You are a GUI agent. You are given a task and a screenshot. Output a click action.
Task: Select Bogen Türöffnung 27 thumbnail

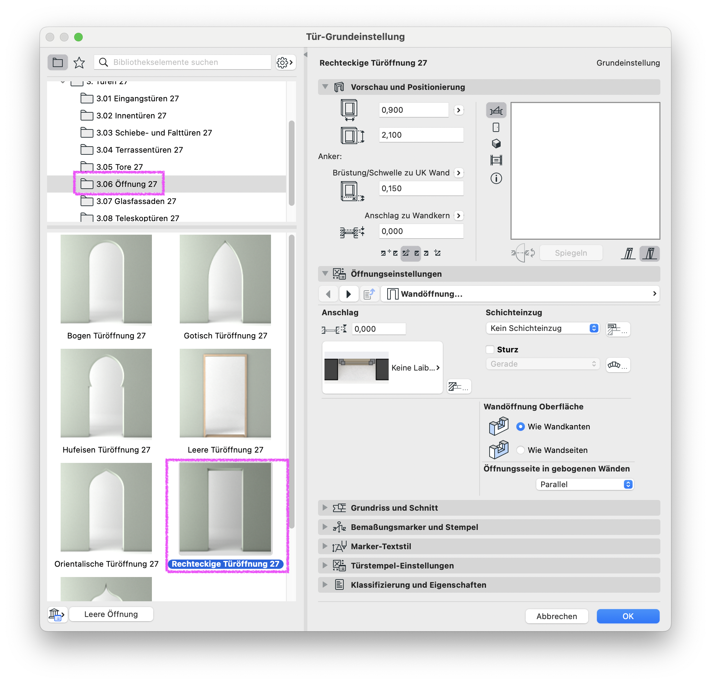click(x=106, y=280)
